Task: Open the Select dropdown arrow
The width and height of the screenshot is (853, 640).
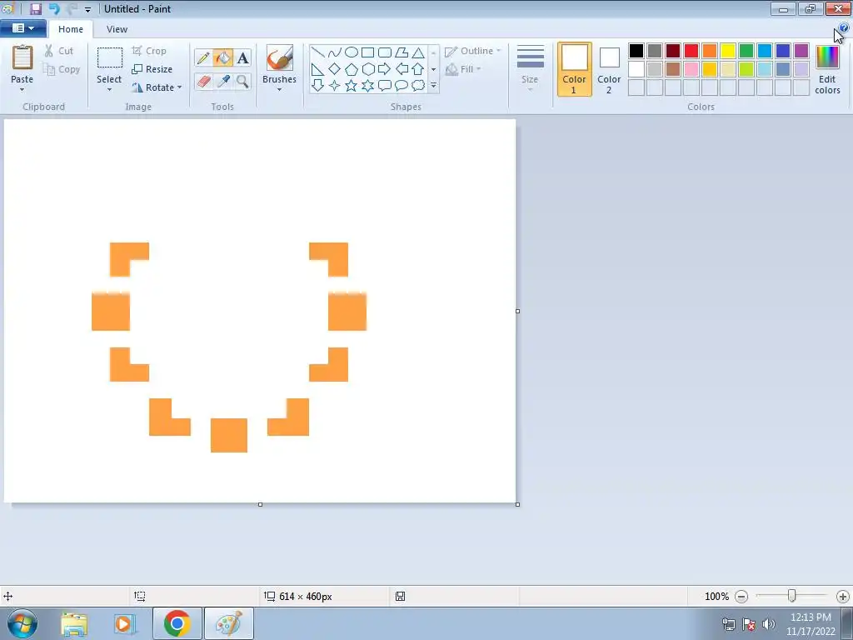Action: 109,90
